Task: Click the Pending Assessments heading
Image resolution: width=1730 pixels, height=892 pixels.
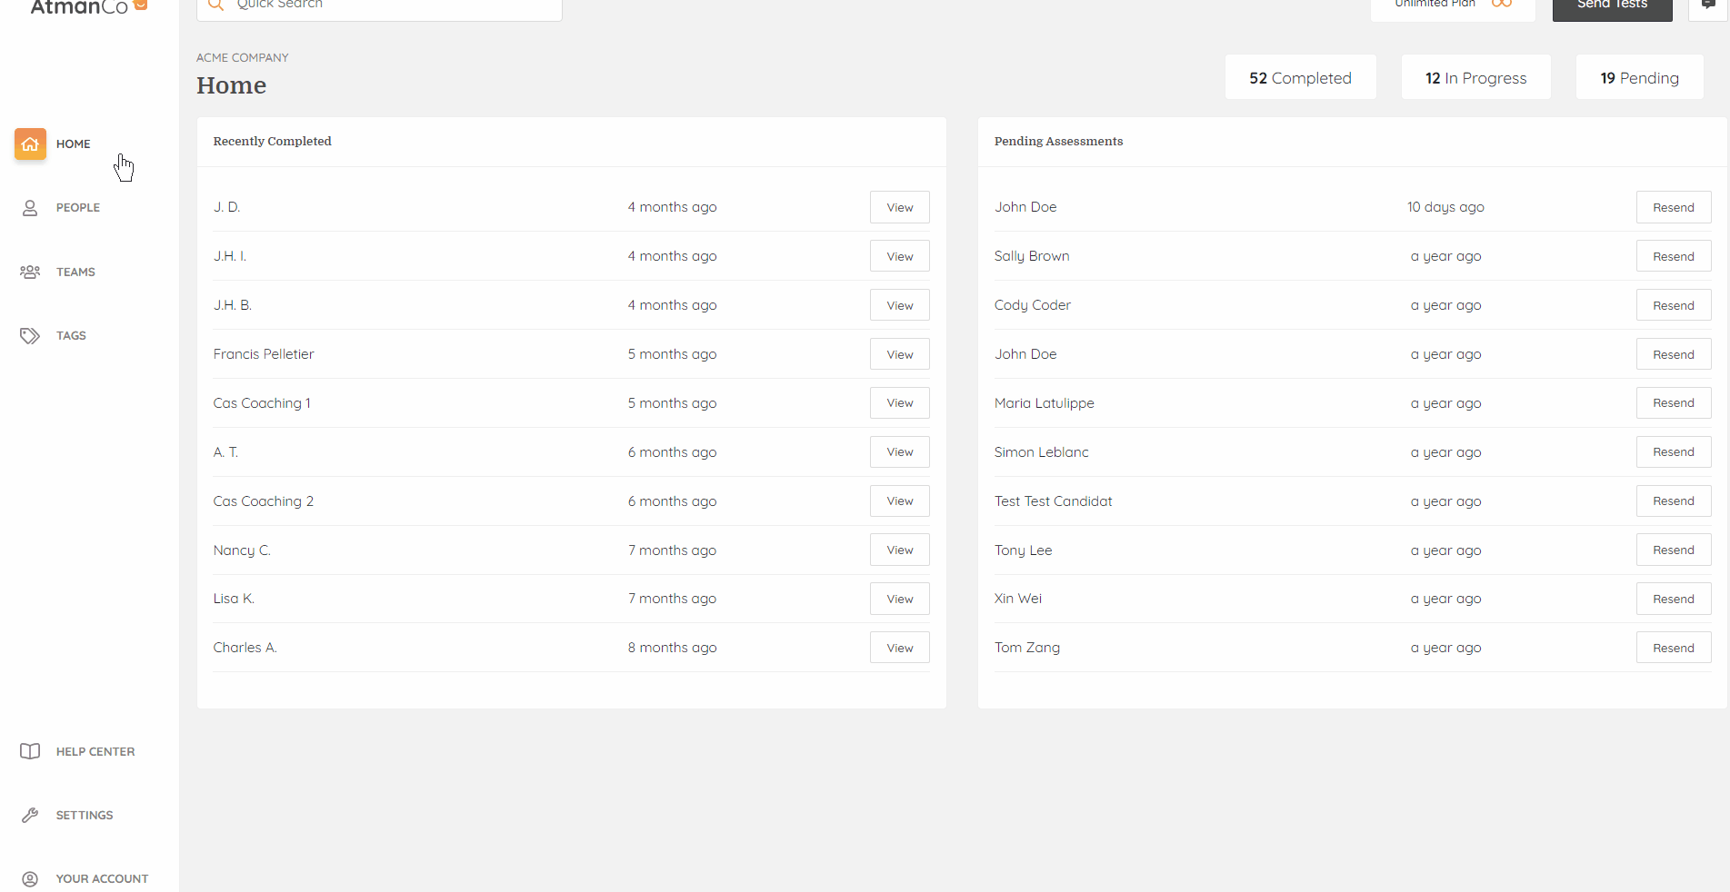Action: click(x=1059, y=142)
